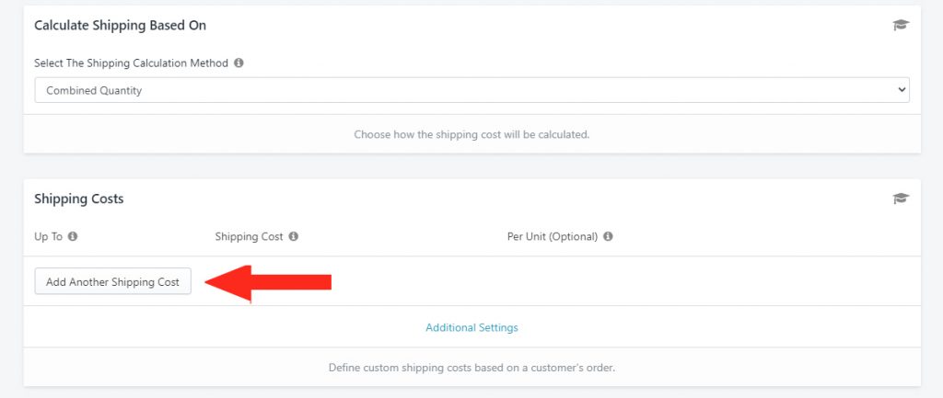Click the 'Choose how the shipping cost' help text
The image size is (943, 398).
471,134
